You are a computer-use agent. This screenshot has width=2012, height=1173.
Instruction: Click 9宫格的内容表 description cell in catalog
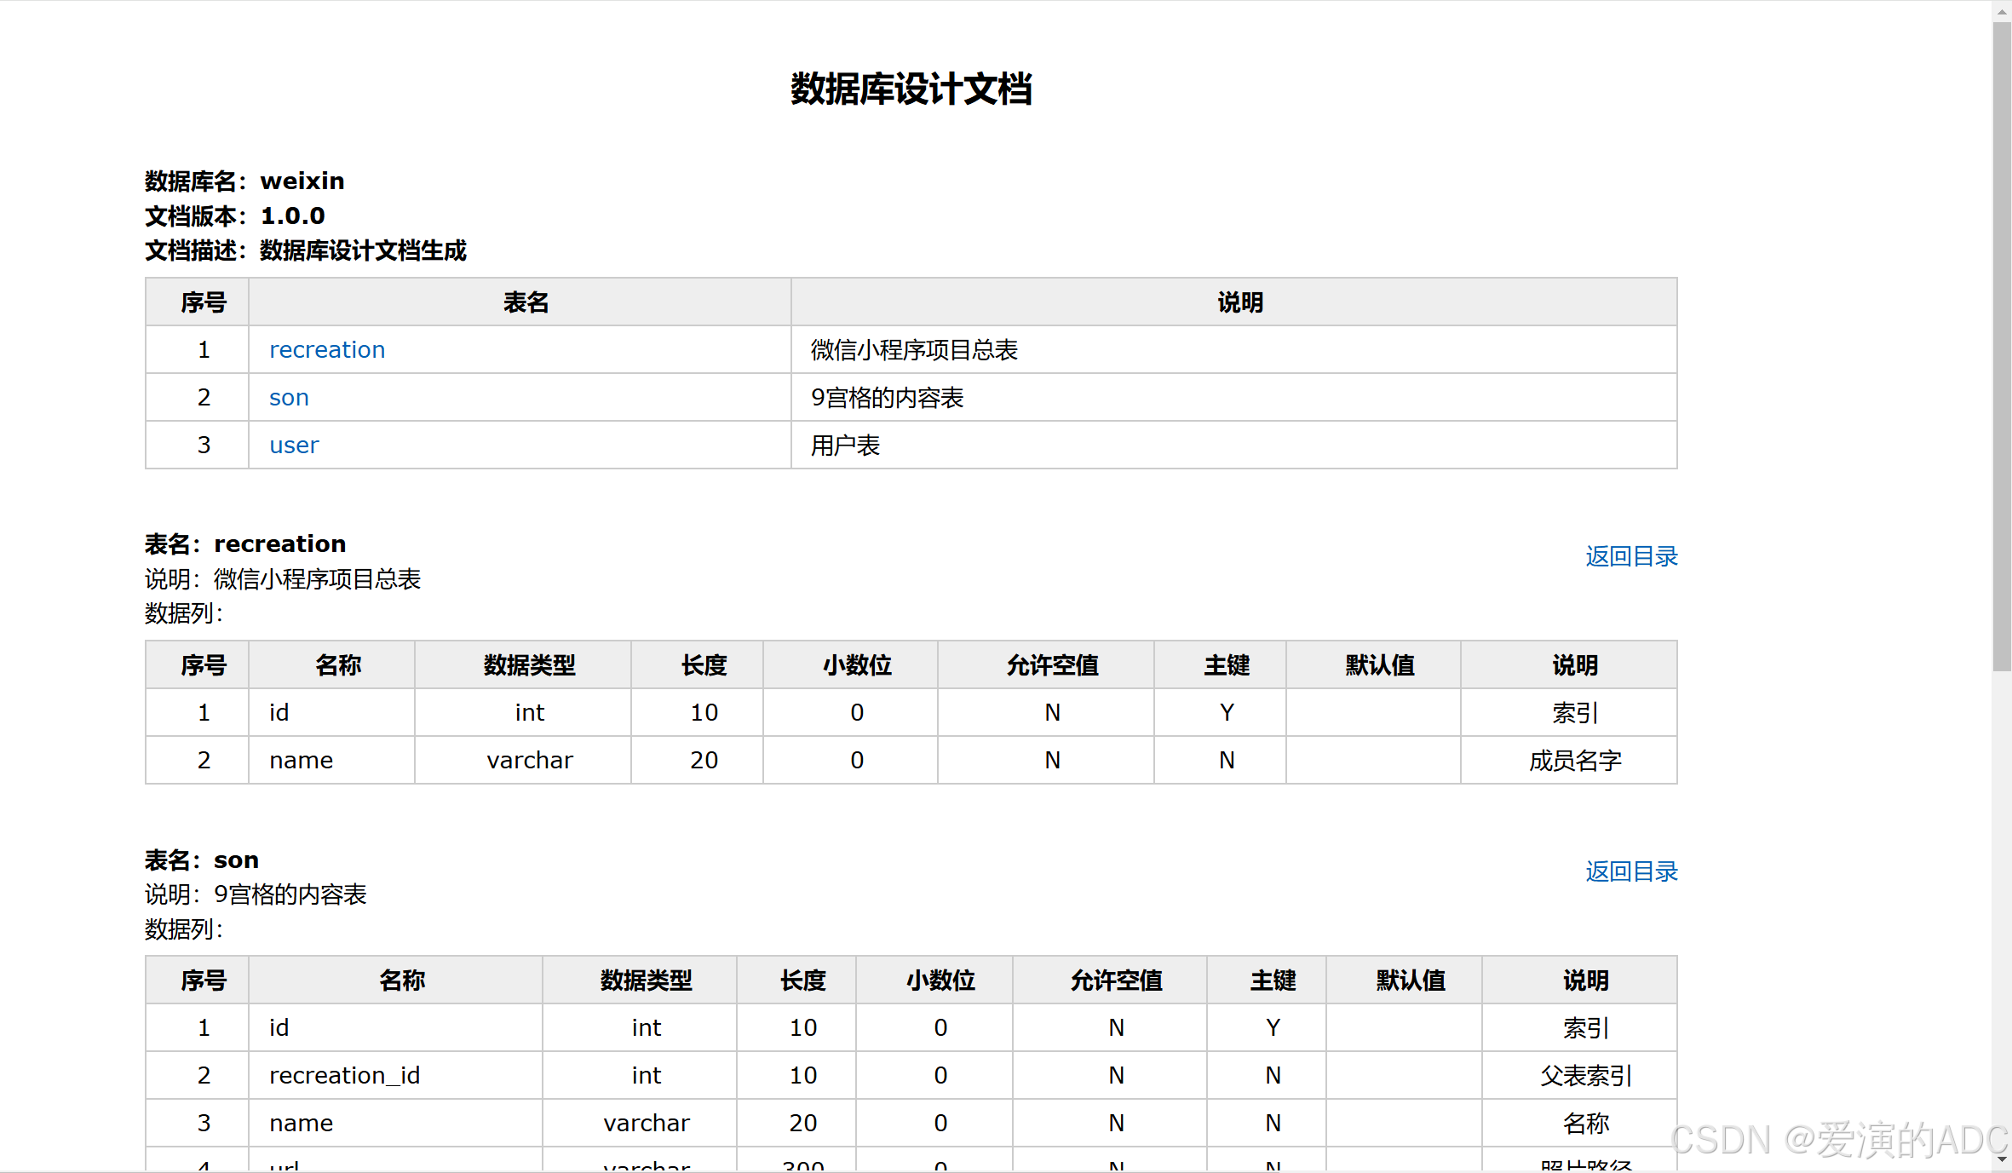click(887, 398)
